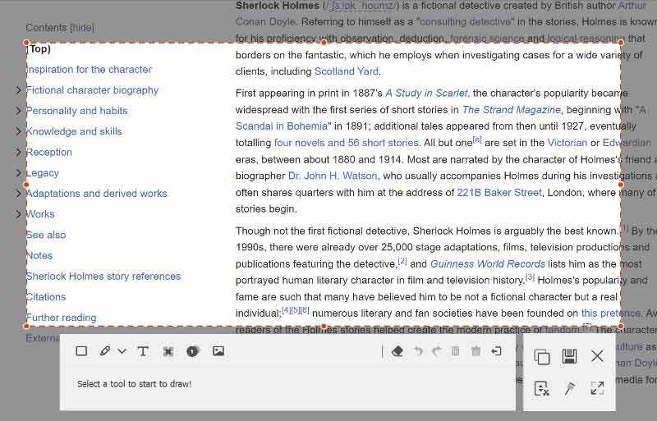Click the single trash can delete icon

pyautogui.click(x=456, y=351)
